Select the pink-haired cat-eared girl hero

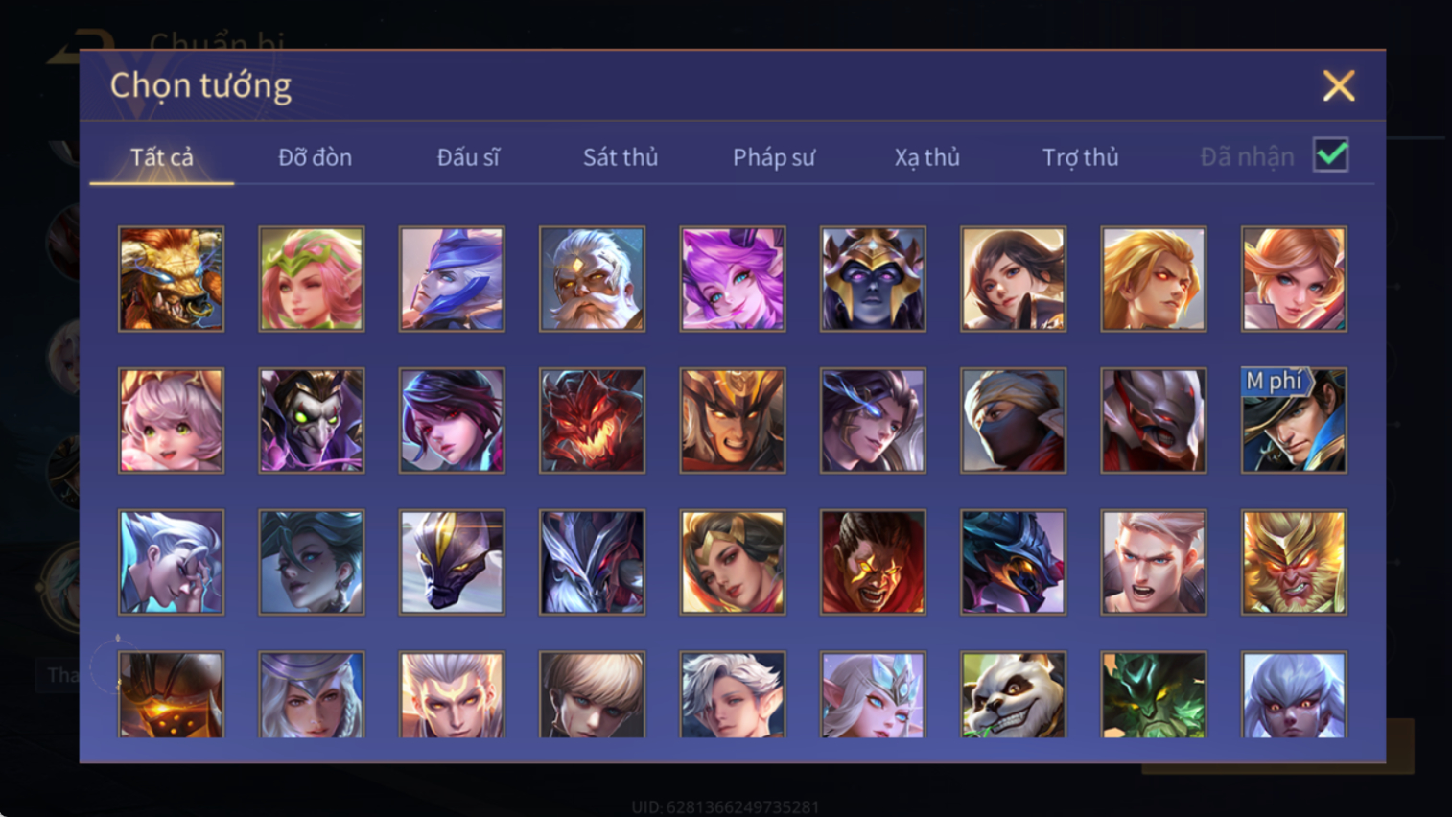point(171,420)
